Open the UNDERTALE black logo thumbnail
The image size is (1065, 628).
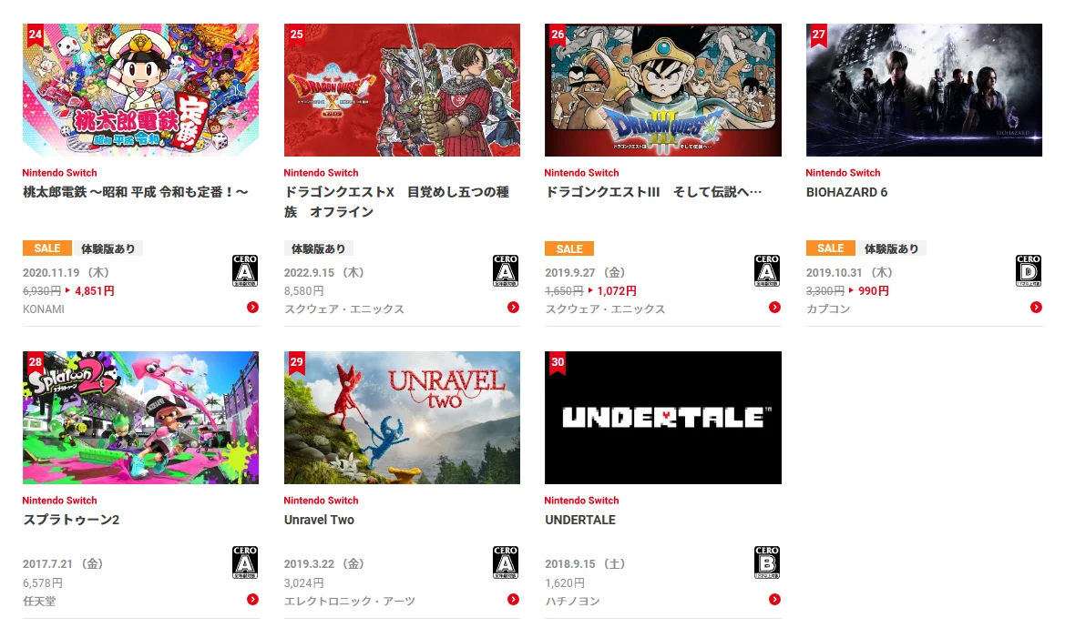click(x=663, y=418)
